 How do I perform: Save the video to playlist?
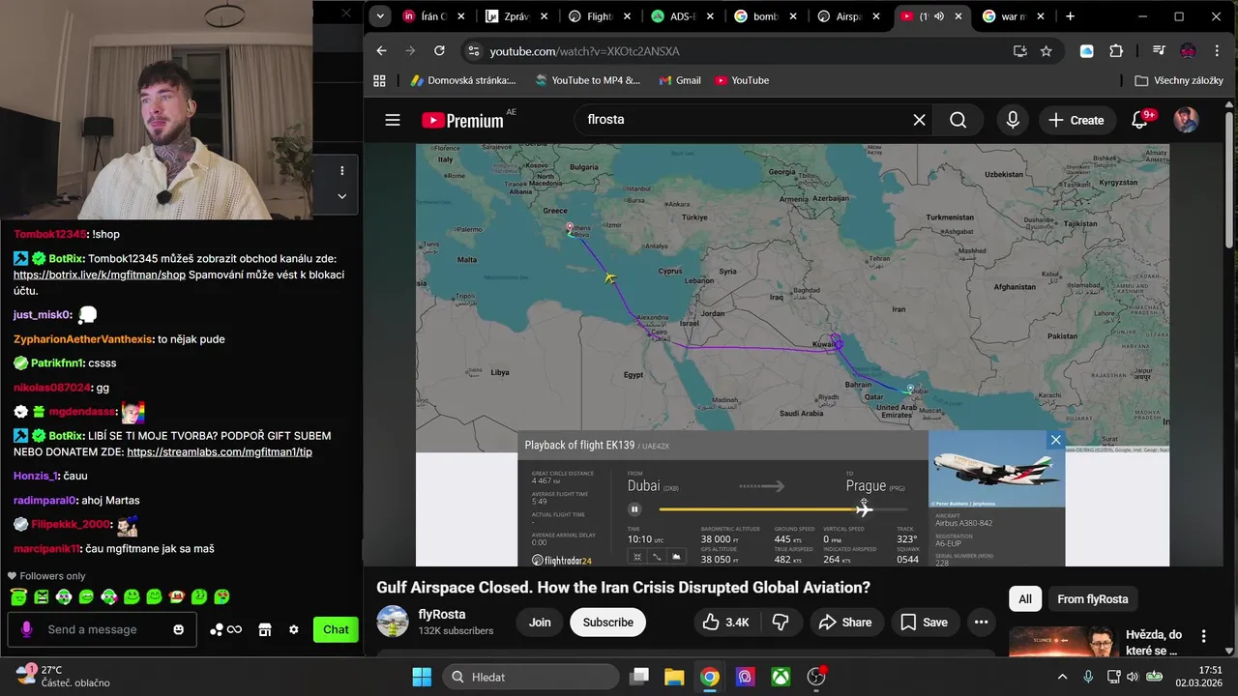[925, 623]
